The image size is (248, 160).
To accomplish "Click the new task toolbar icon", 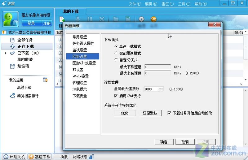I will 62,19.
